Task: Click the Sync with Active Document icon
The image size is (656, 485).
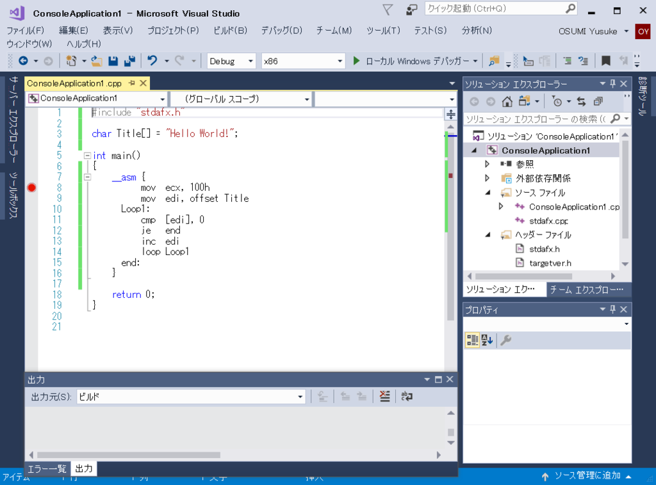Action: pos(581,101)
